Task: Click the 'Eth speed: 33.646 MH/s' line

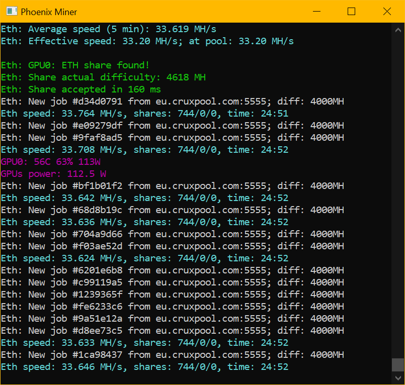Action: pos(144,367)
